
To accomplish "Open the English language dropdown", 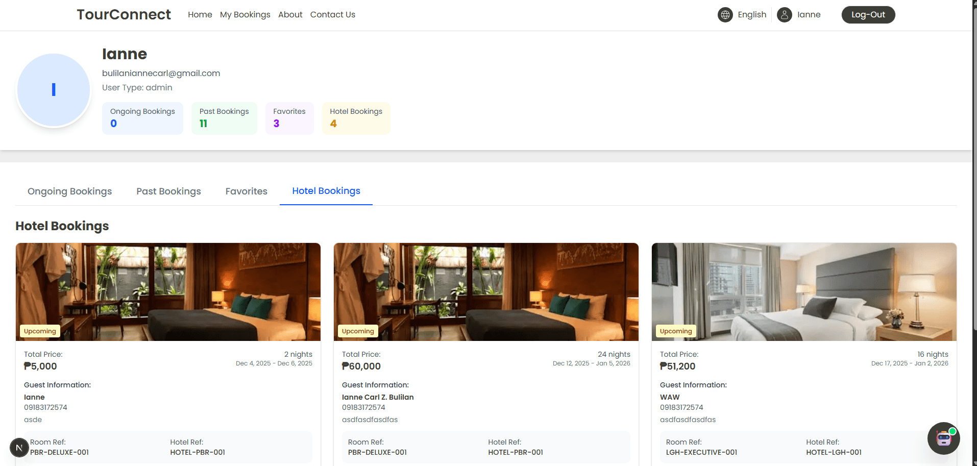I will tap(751, 15).
